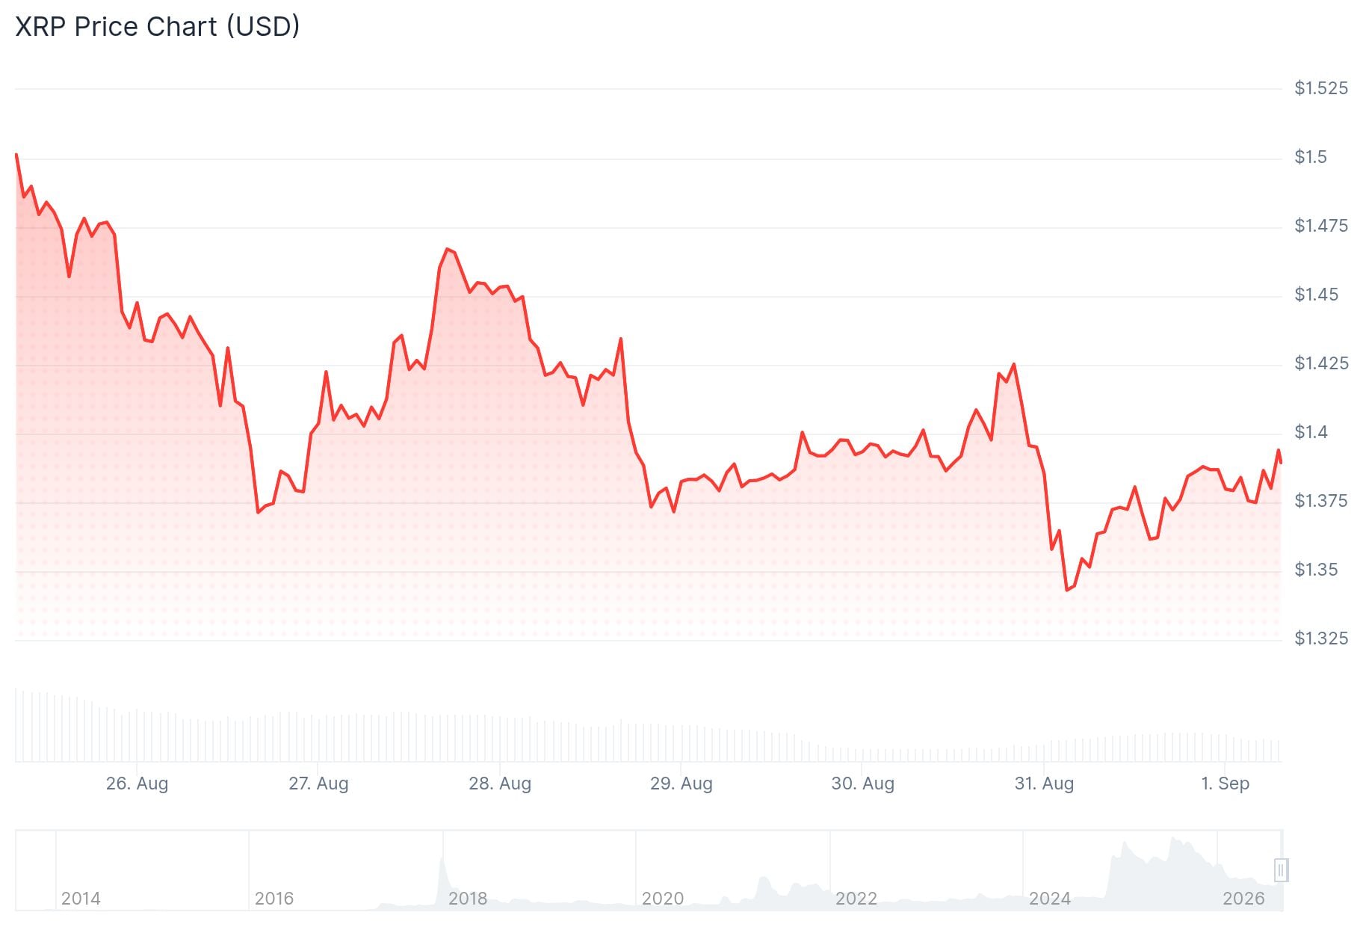Click the 30. Aug axis label
The image size is (1363, 933).
click(862, 783)
